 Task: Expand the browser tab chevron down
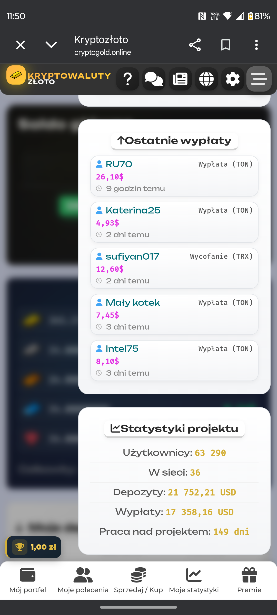pos(51,45)
